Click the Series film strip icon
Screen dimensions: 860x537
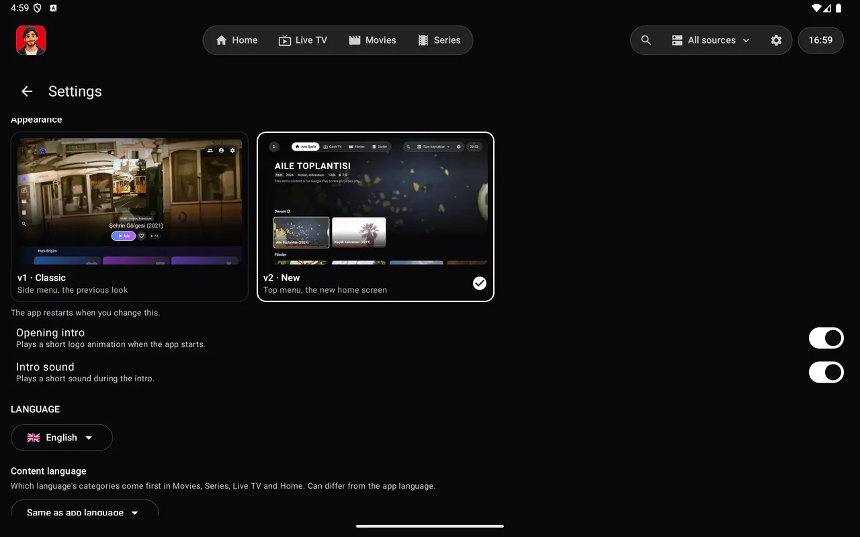pyautogui.click(x=423, y=40)
